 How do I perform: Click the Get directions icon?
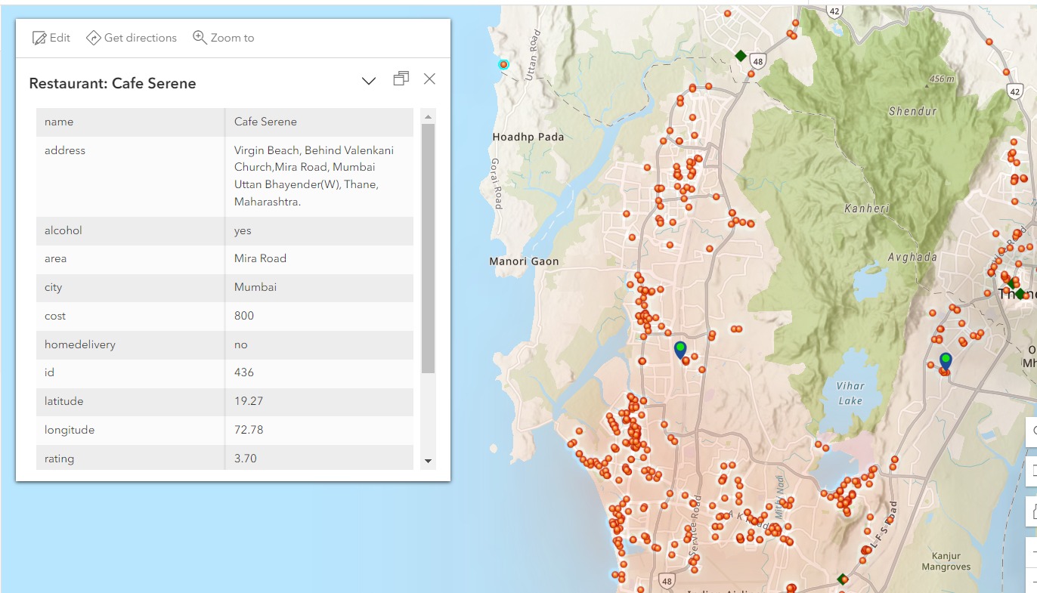[x=94, y=38]
